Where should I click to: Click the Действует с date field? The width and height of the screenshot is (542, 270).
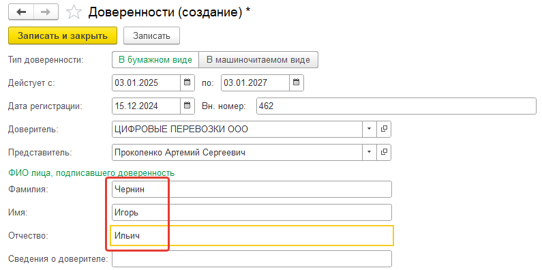146,82
